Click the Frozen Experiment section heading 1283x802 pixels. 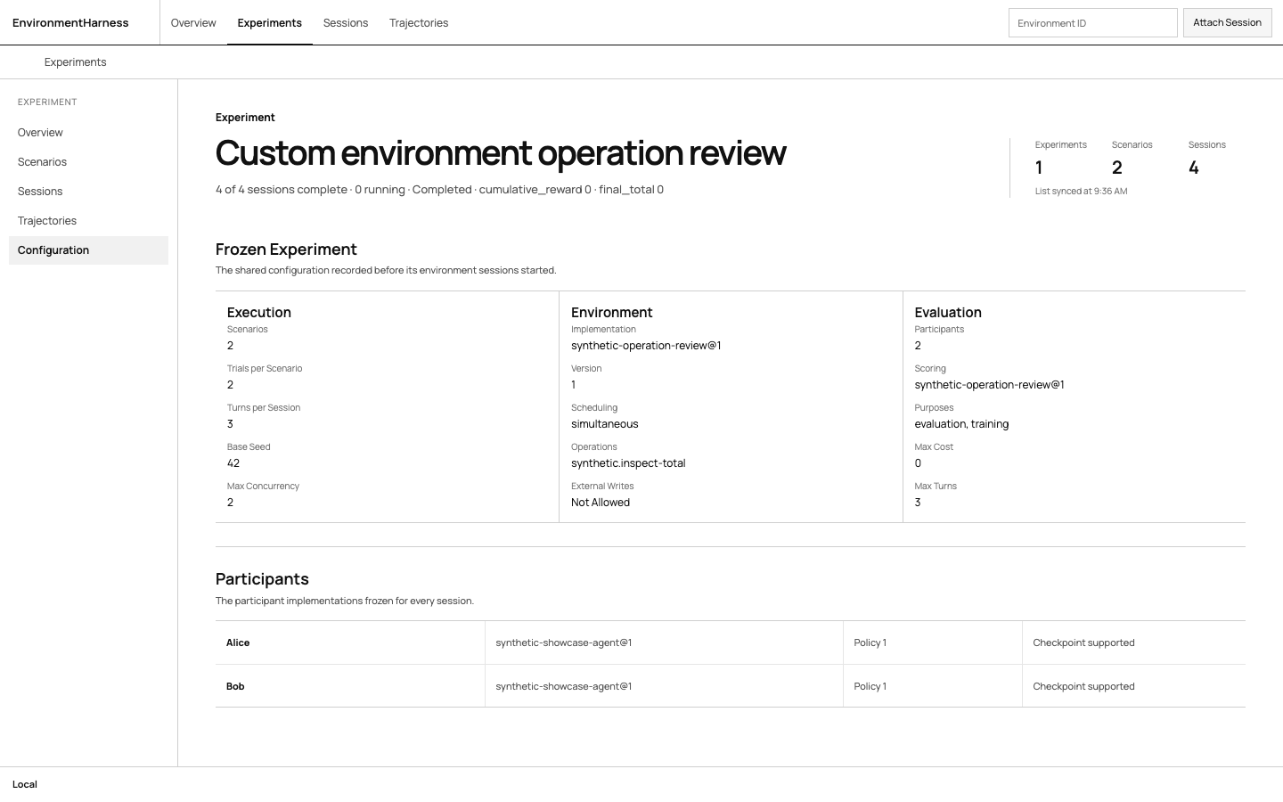click(286, 250)
